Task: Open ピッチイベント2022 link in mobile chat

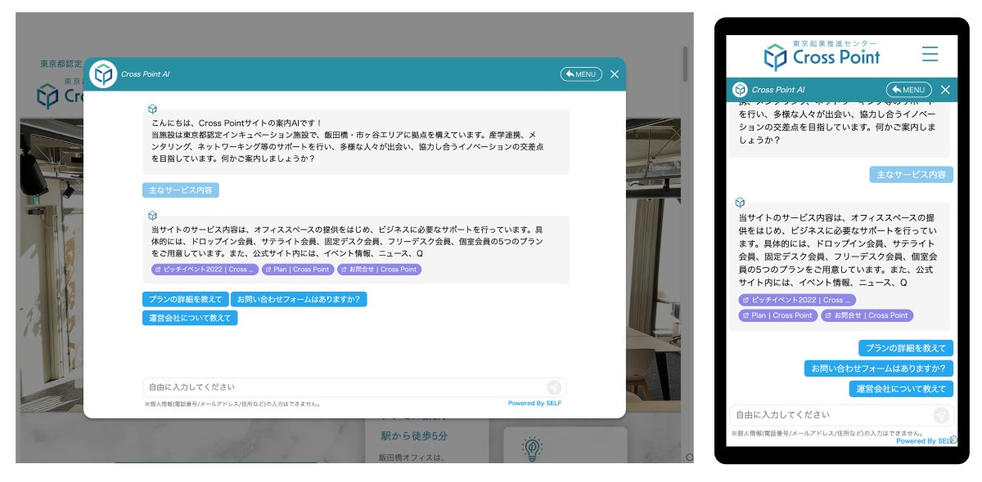Action: 797,300
